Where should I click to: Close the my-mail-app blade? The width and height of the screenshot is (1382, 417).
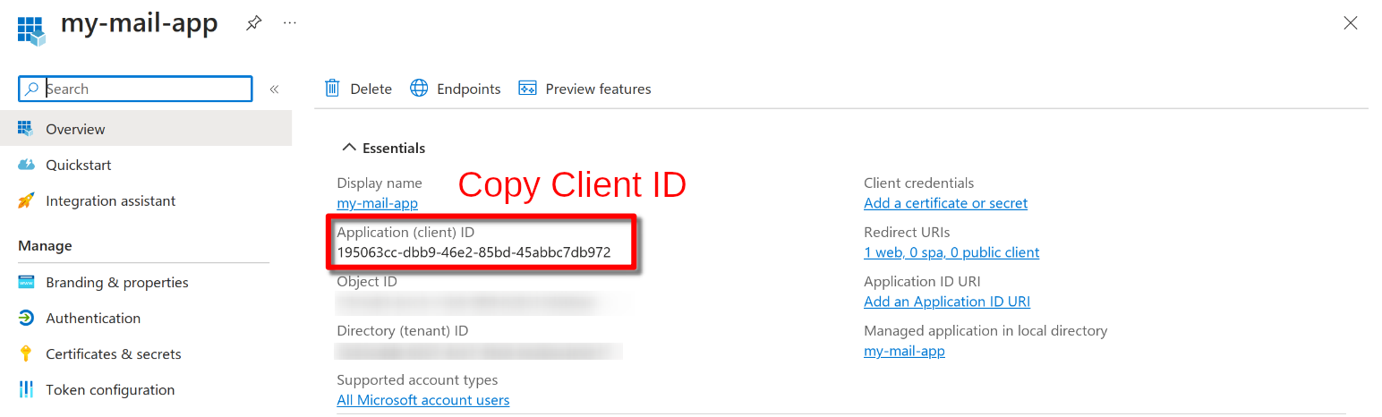pyautogui.click(x=1350, y=24)
